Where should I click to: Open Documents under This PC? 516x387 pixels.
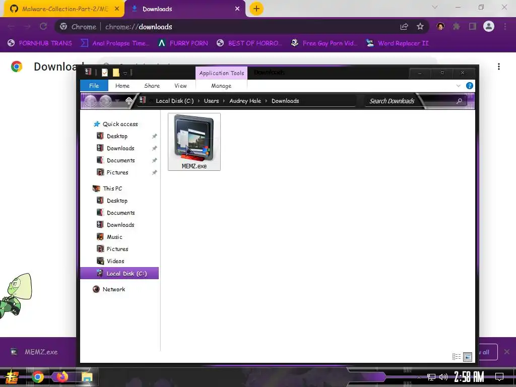point(121,213)
